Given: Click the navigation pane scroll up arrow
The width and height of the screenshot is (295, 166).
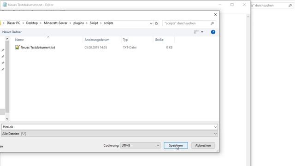Looking at the screenshot, I should tap(7, 39).
